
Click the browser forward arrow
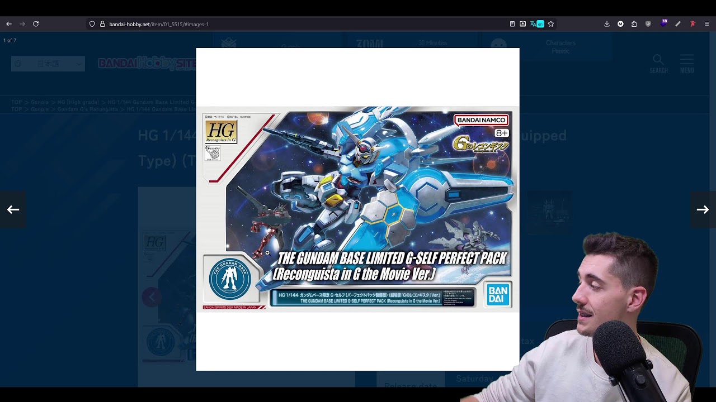pos(22,24)
